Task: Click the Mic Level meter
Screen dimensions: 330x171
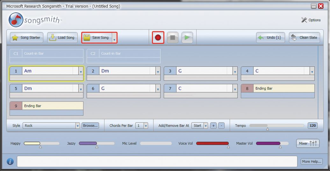Action: [x=156, y=143]
